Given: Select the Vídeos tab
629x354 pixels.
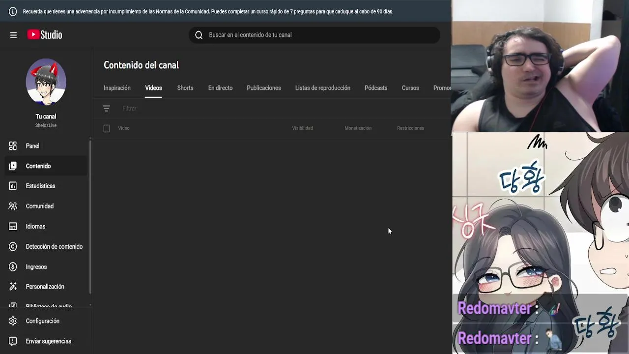Looking at the screenshot, I should [153, 88].
